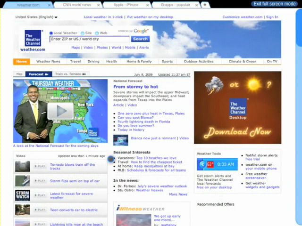Open the Health menu item
302x226 pixels.
111,62
